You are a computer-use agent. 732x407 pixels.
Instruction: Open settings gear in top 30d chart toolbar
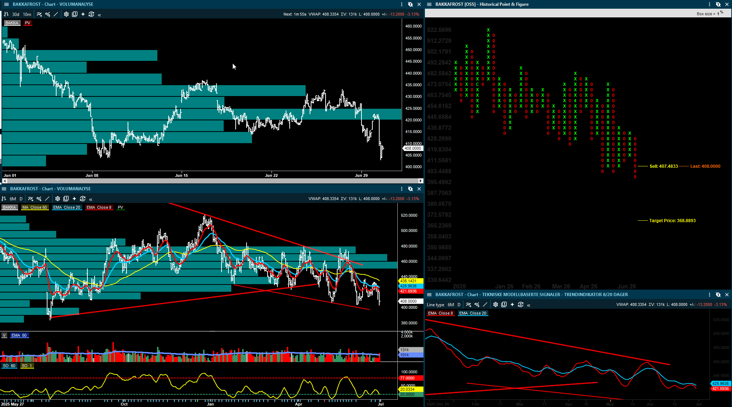[66, 14]
